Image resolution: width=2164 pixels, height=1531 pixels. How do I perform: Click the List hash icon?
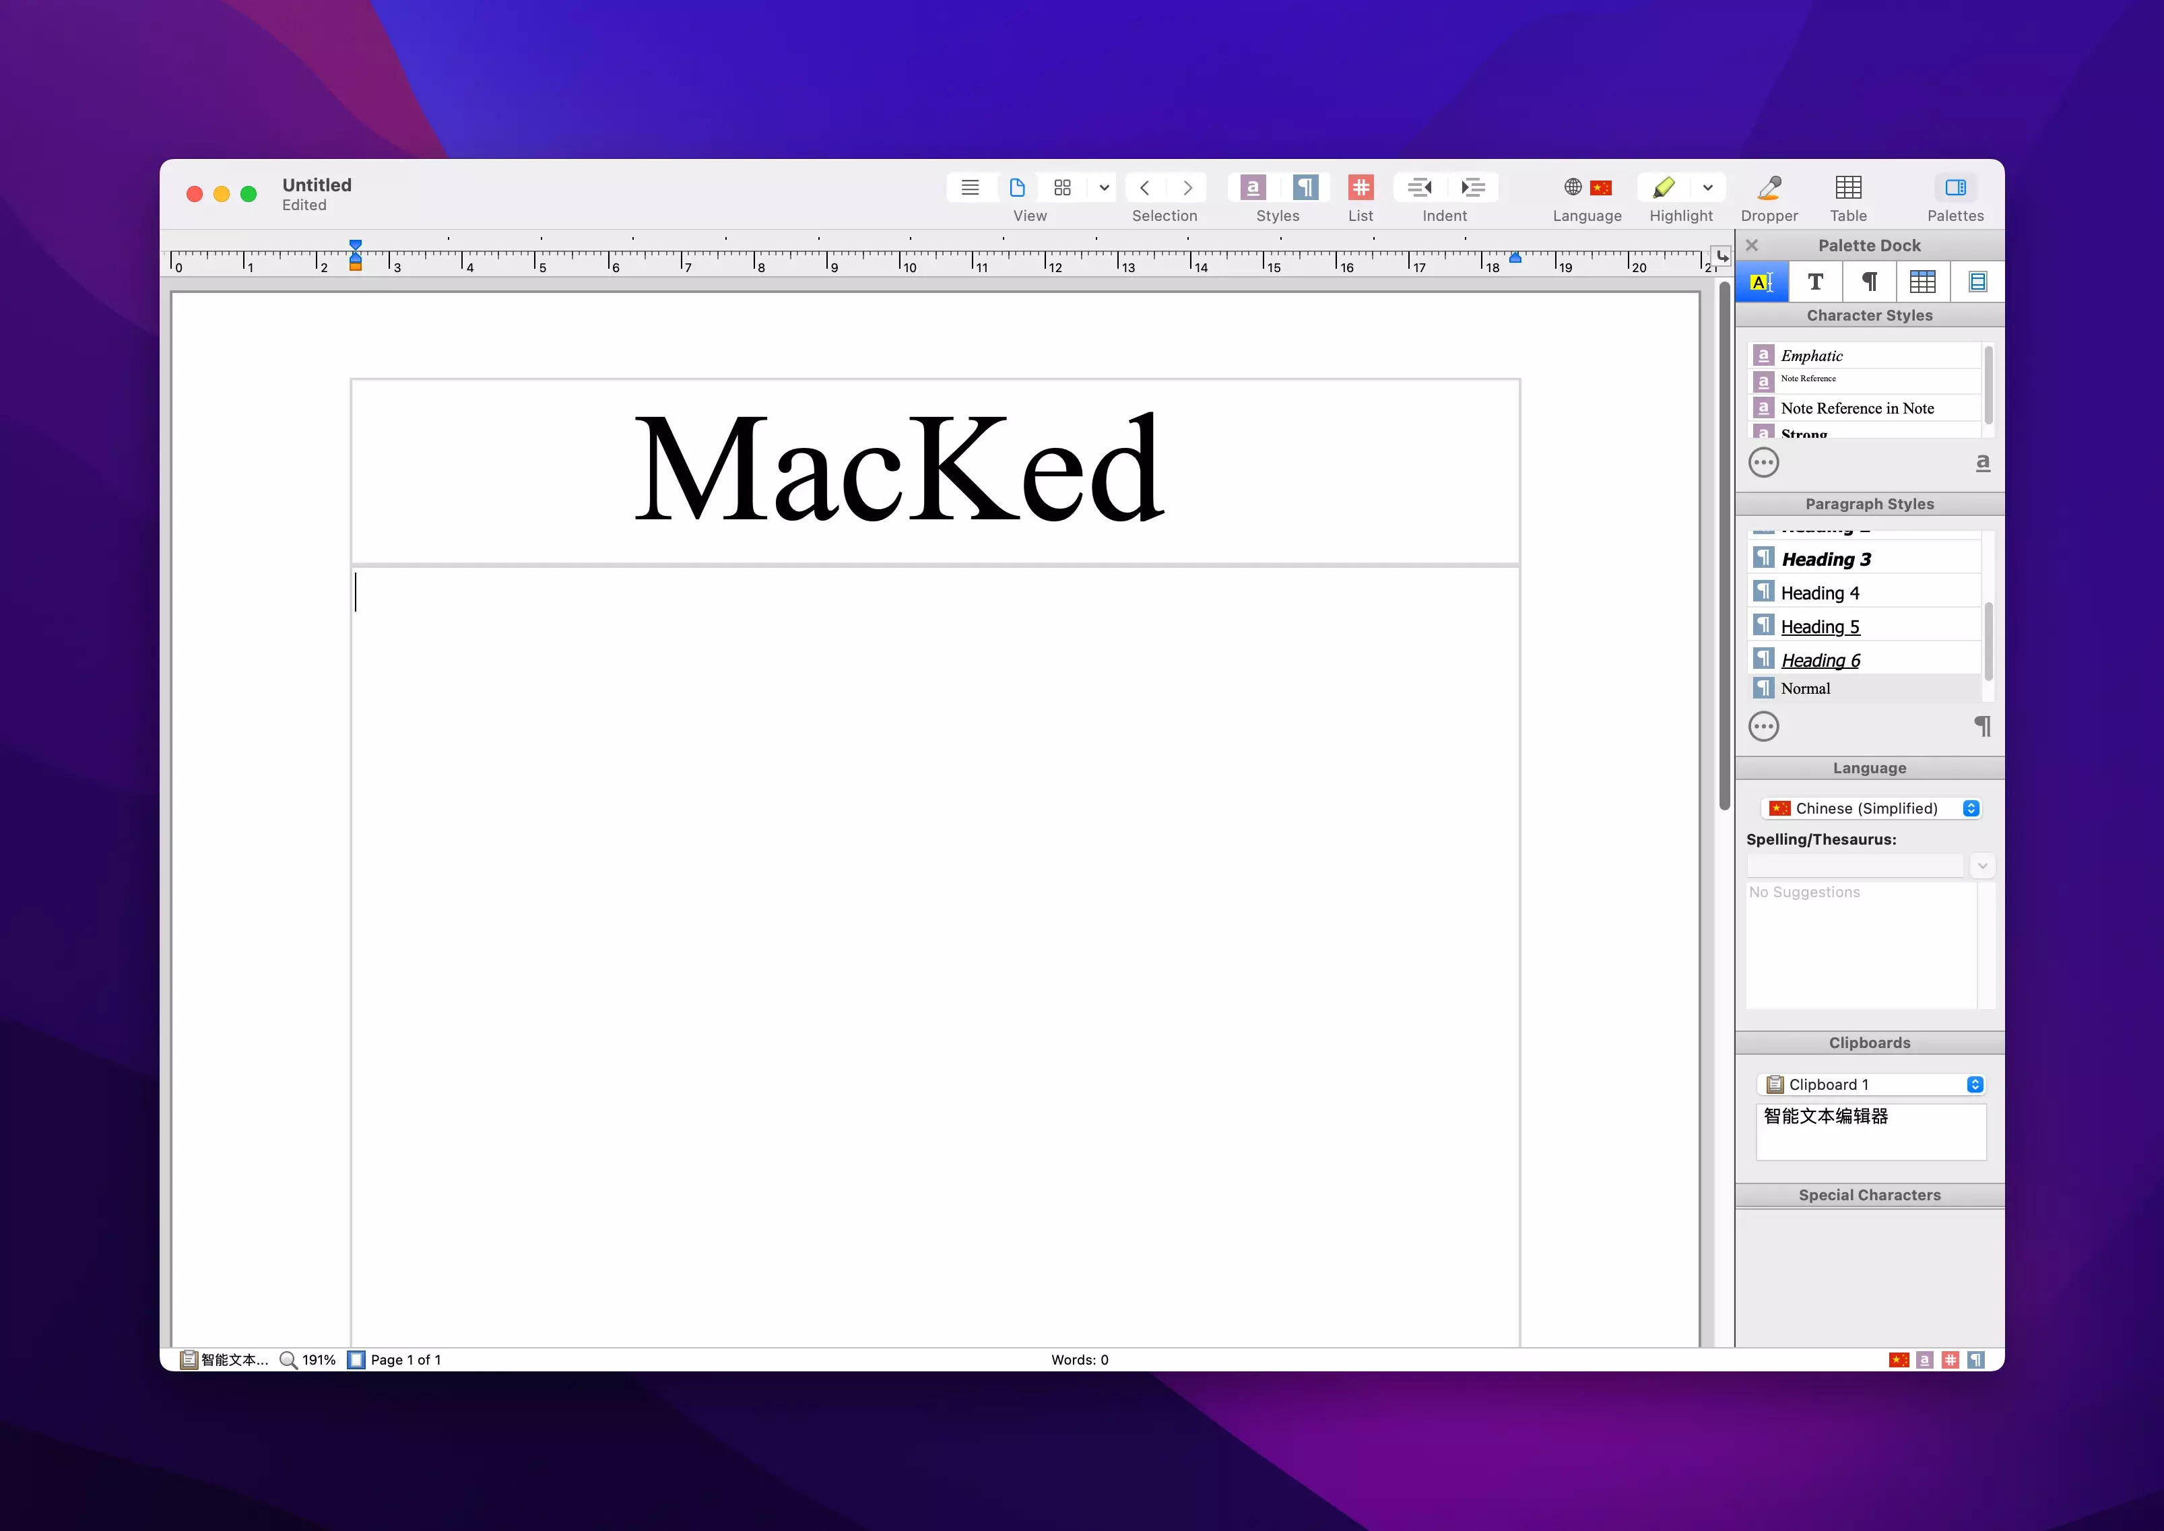pos(1360,188)
